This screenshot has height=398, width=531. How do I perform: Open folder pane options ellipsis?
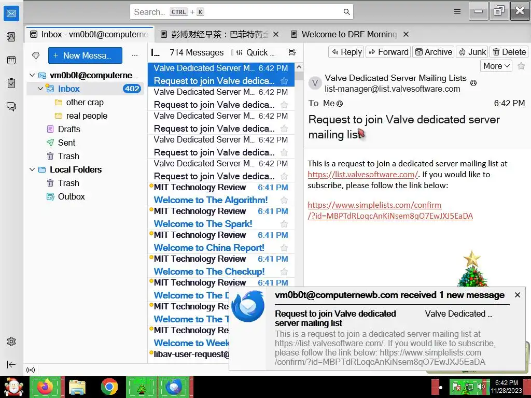[135, 55]
